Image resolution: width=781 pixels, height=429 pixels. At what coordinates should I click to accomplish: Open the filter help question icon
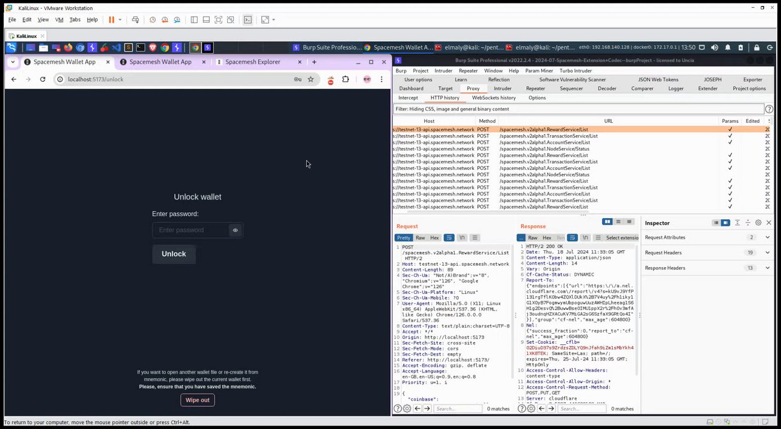coord(769,109)
